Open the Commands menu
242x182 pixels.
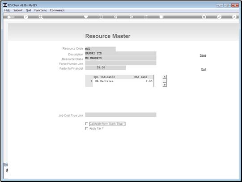(57, 10)
